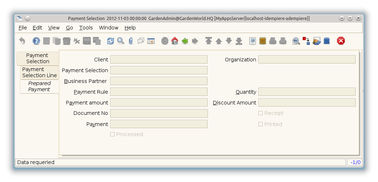This screenshot has width=378, height=182.
Task: Click the Undo changes arrow icon
Action: [22, 41]
